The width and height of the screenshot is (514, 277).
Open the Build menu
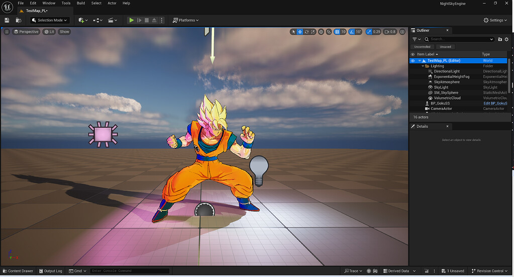[80, 4]
